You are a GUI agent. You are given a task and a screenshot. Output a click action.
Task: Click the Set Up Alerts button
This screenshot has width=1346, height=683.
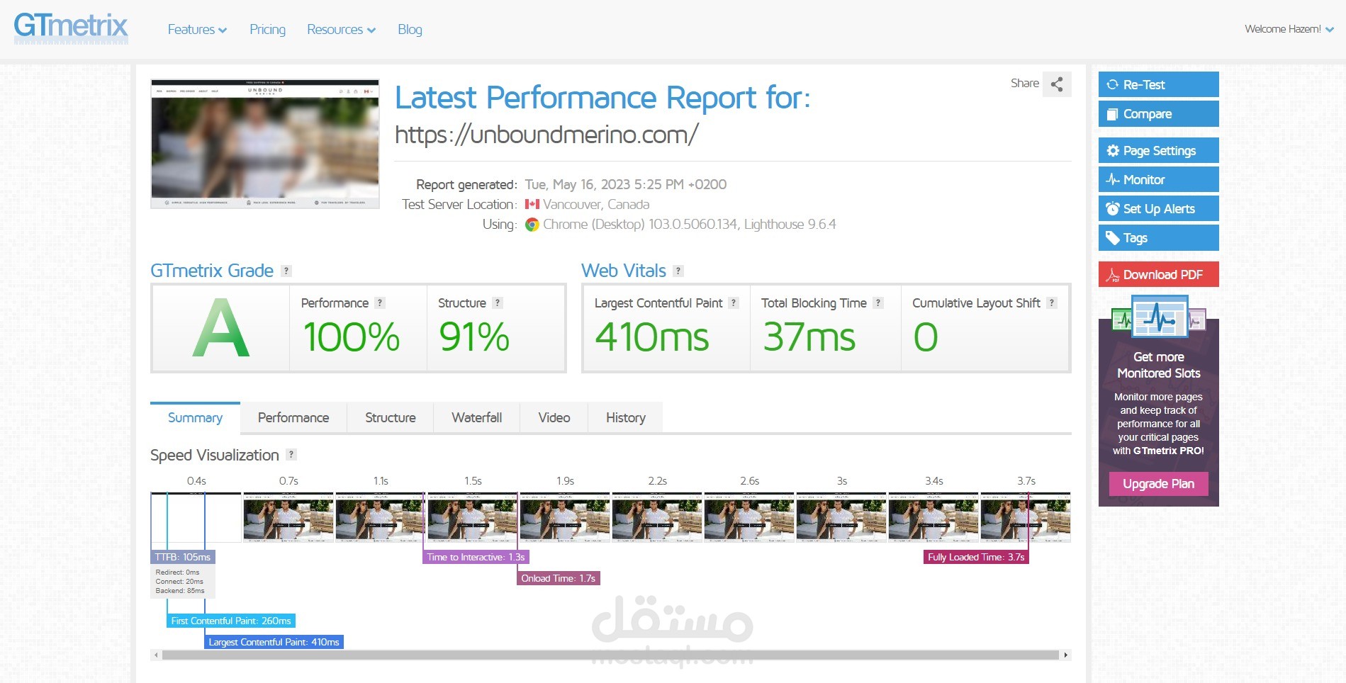pyautogui.click(x=1159, y=208)
